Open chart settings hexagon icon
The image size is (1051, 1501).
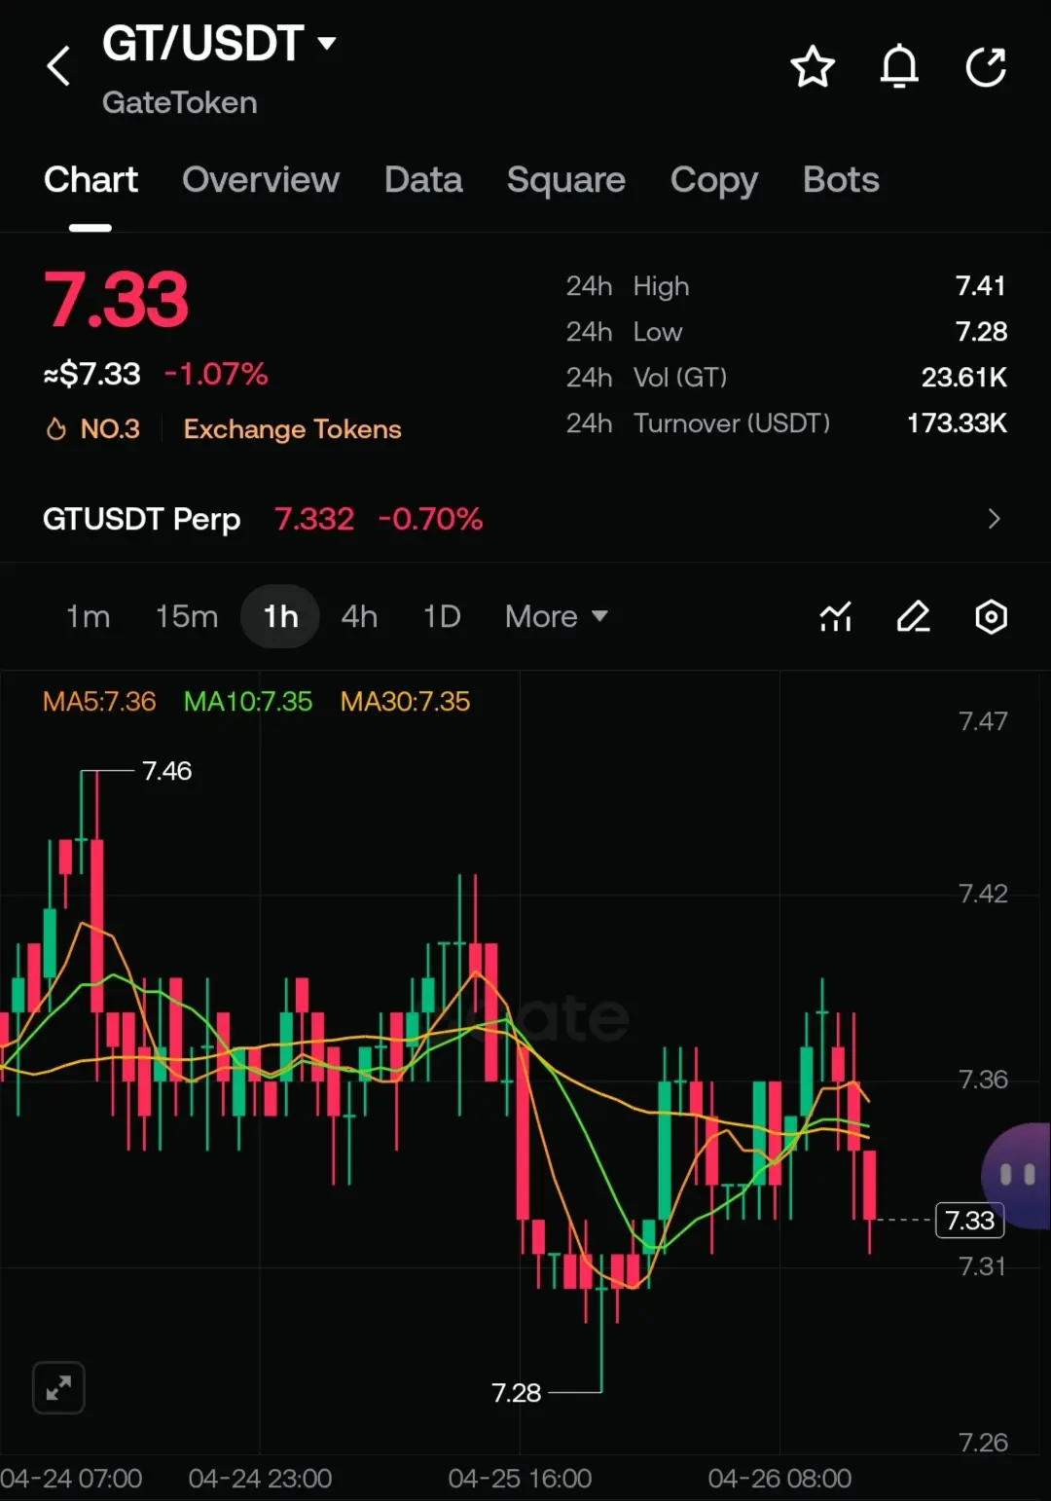[991, 616]
